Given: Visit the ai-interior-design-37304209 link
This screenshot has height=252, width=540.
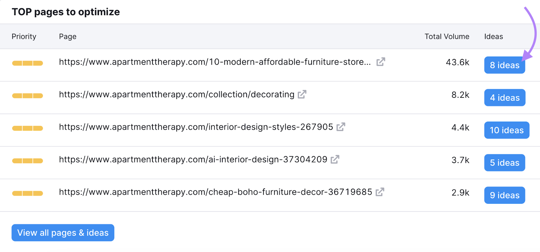Looking at the screenshot, I should [x=193, y=160].
